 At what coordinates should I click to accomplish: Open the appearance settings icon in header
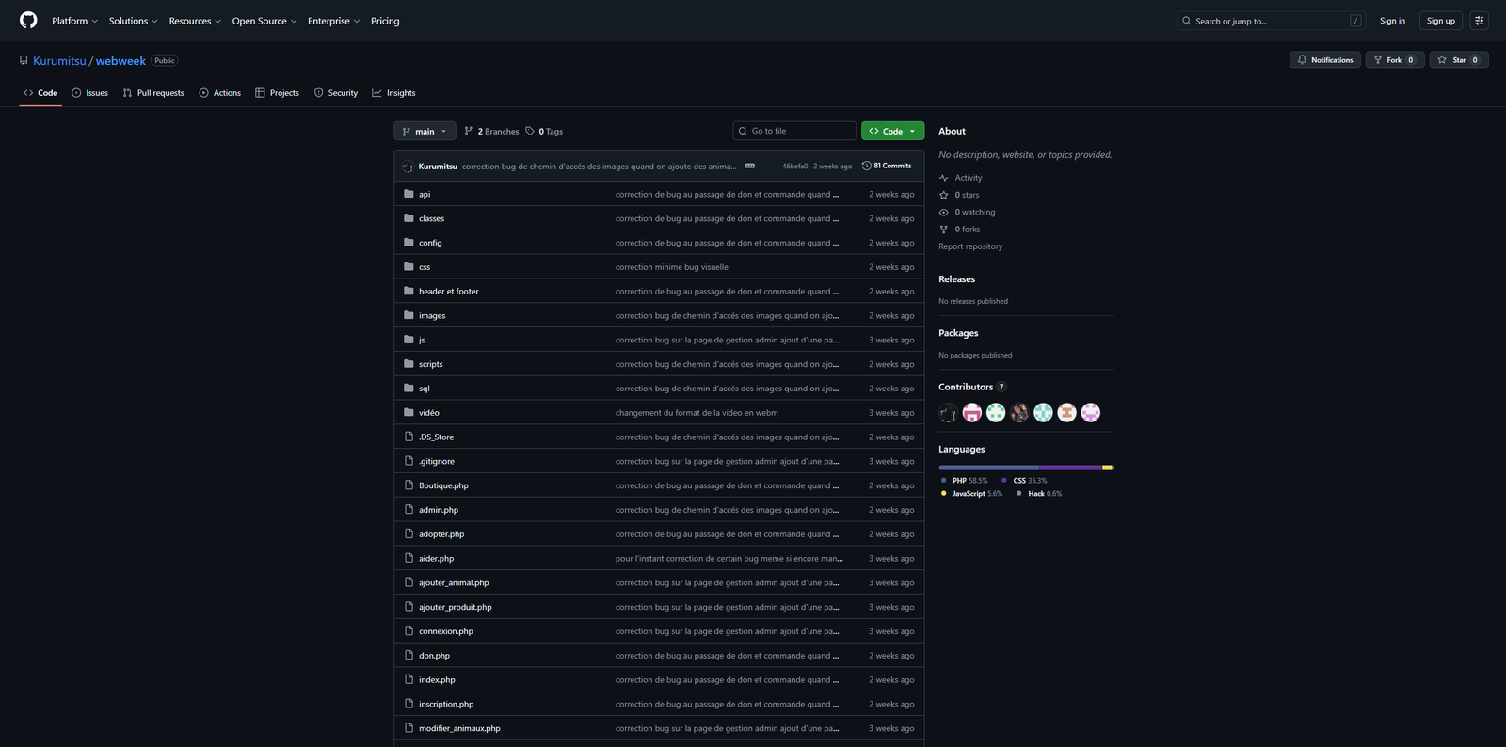coord(1479,21)
